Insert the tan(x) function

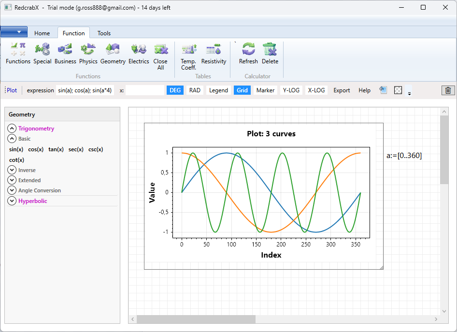point(56,149)
